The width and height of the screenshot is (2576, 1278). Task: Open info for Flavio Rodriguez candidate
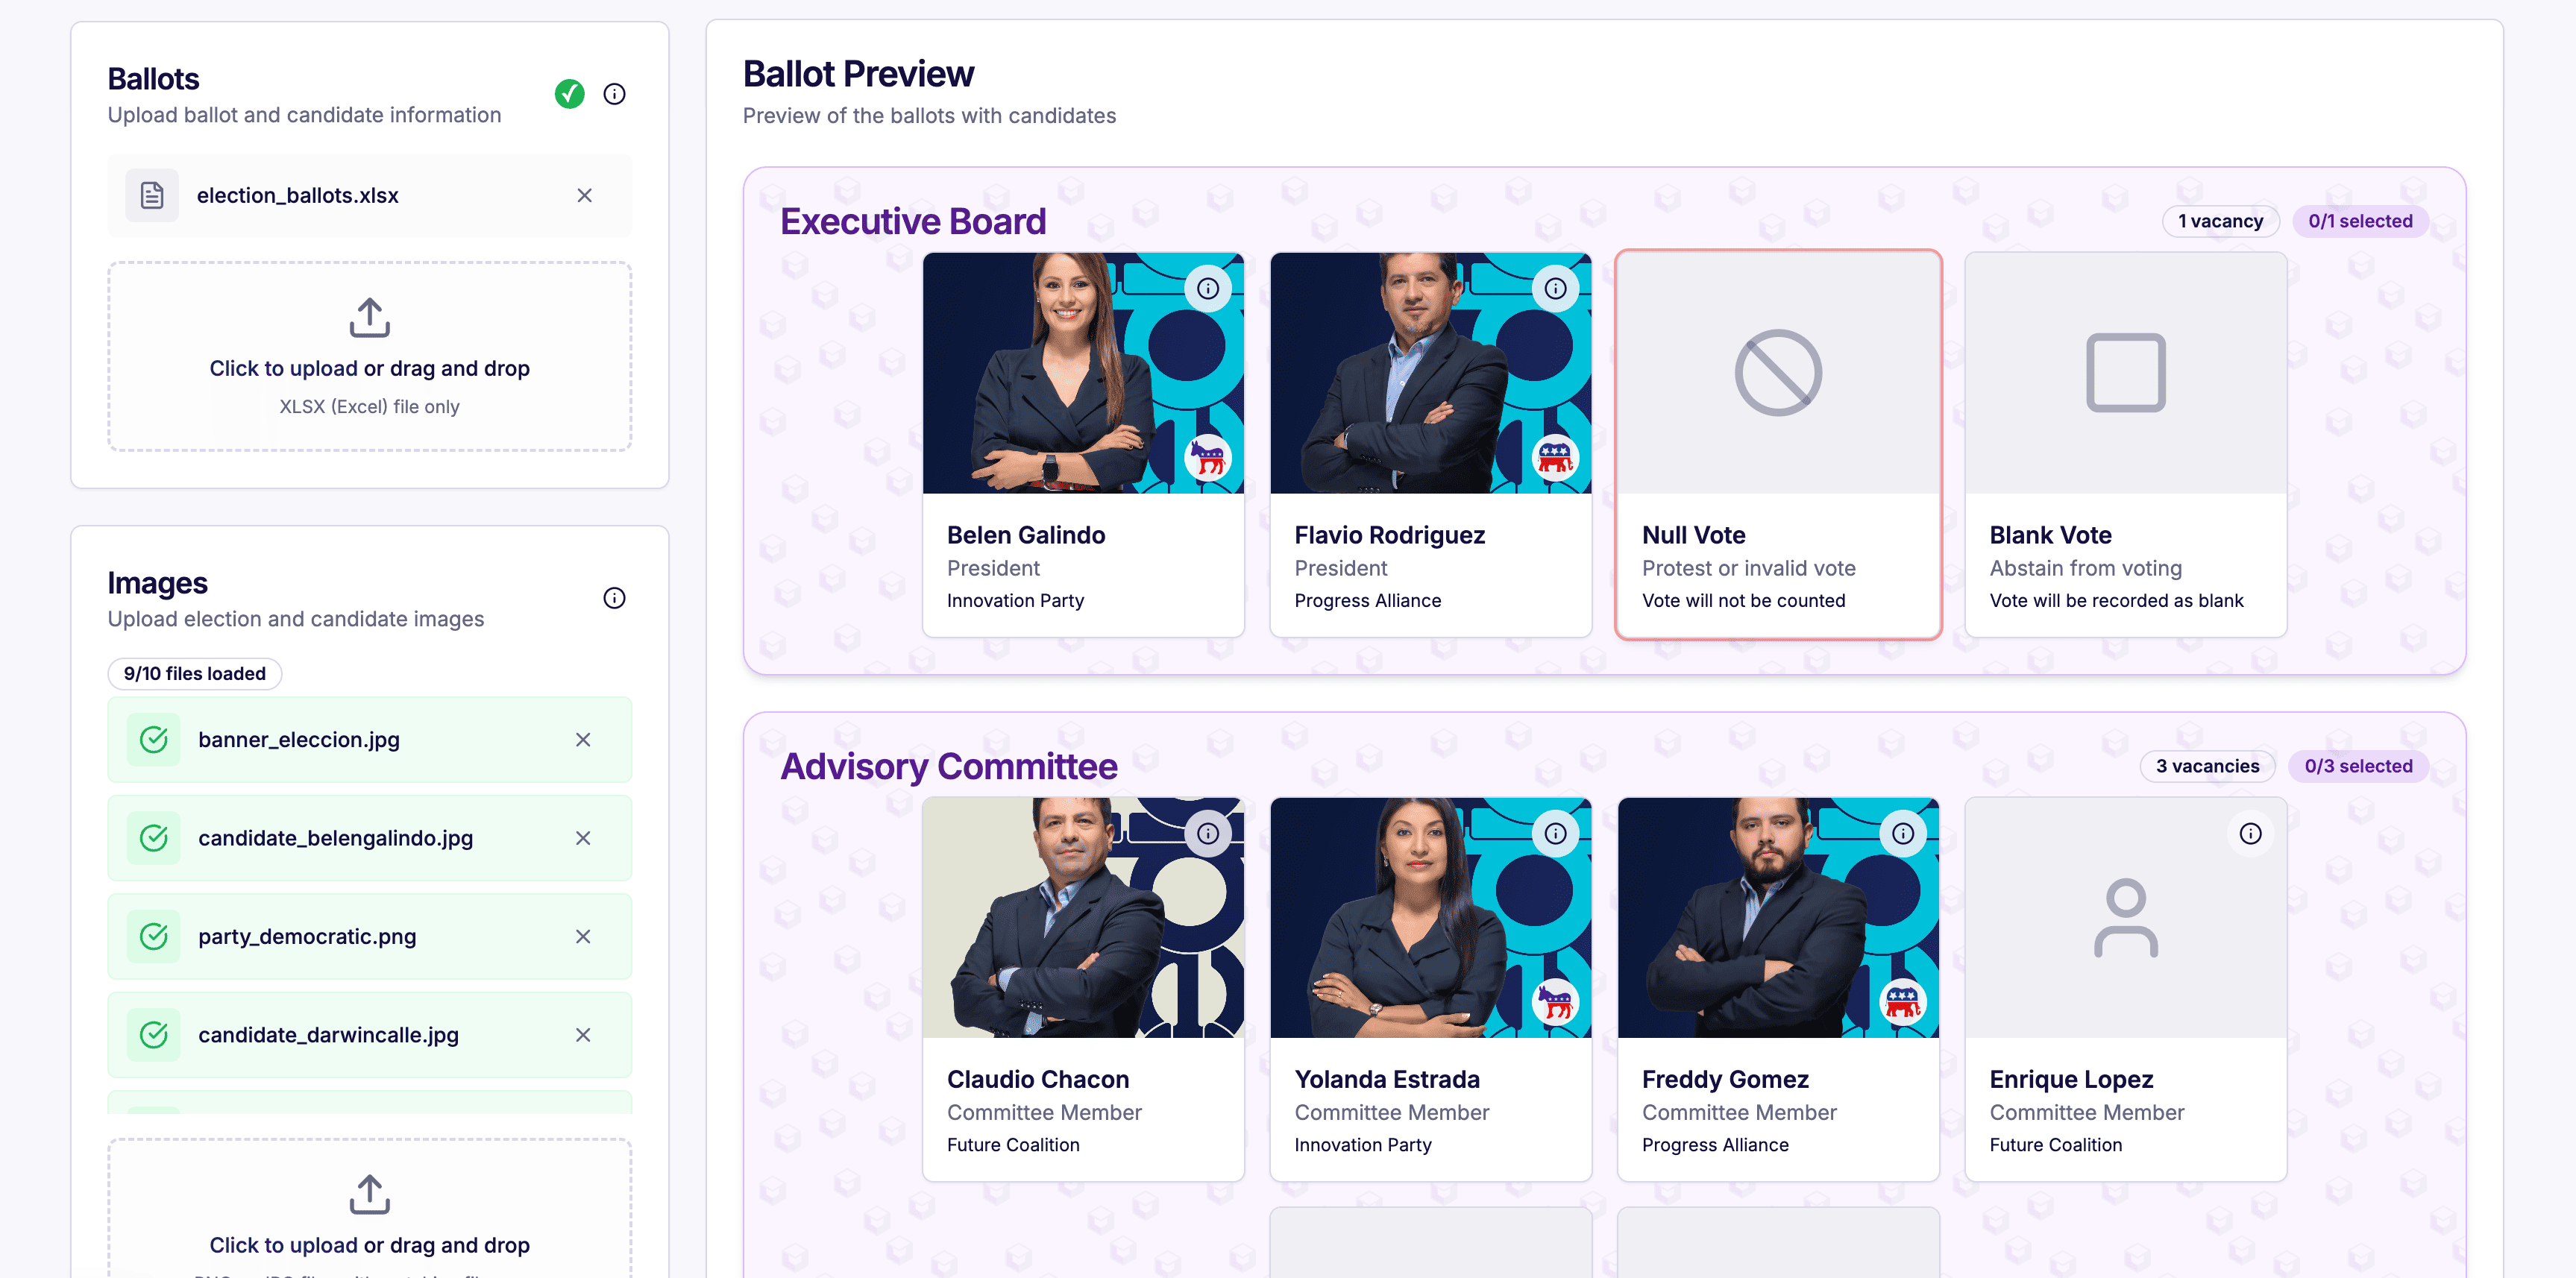pos(1555,289)
